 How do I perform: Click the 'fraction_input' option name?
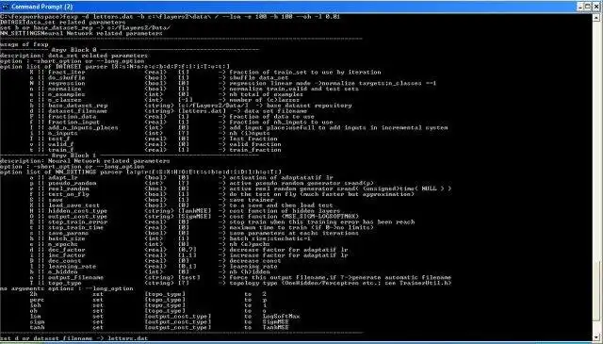click(x=73, y=122)
